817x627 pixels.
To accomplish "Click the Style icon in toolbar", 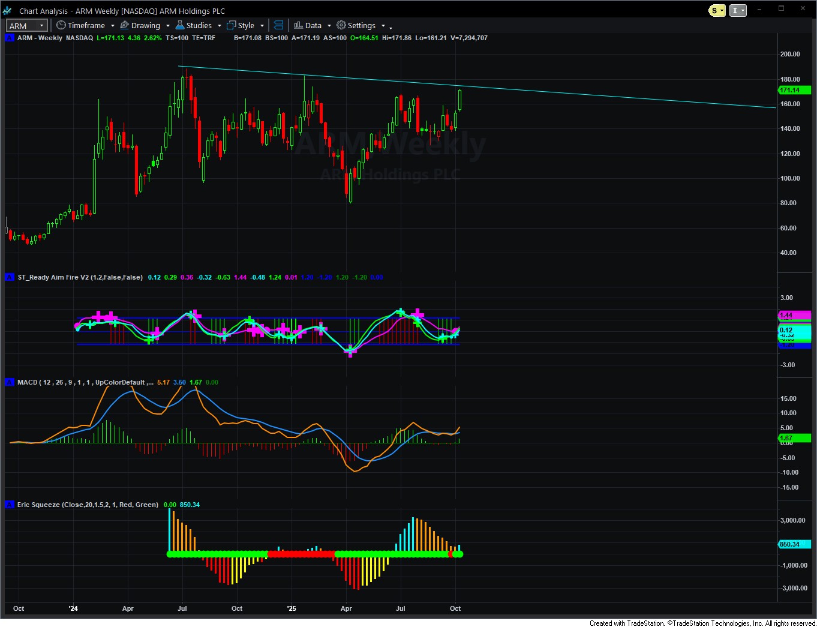I will 232,25.
